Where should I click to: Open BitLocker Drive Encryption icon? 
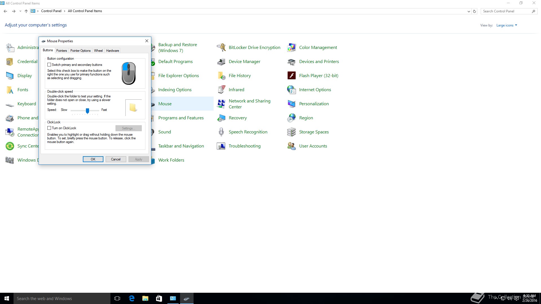[221, 48]
